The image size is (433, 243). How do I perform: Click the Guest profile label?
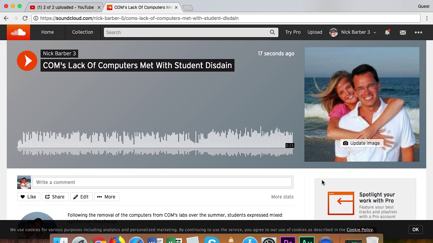coord(424,6)
